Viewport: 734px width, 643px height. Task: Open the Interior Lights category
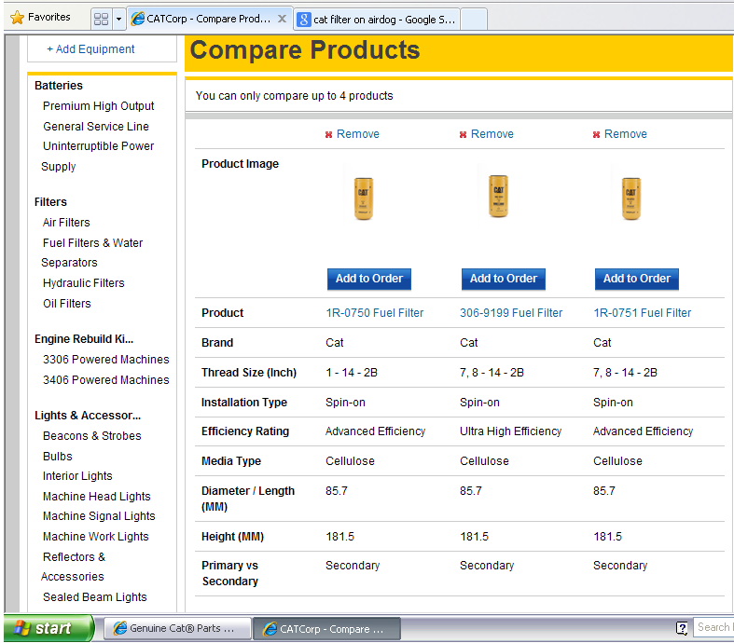(x=77, y=476)
